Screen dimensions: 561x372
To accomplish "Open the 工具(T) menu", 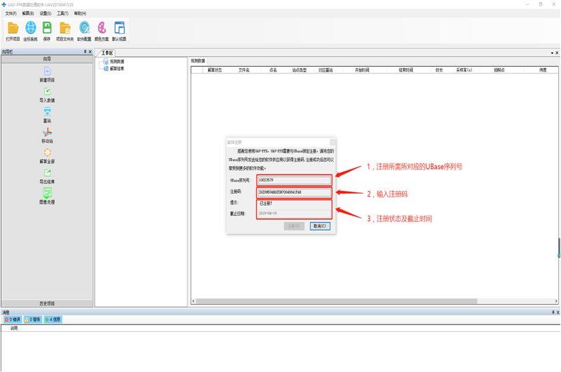I will click(x=63, y=13).
